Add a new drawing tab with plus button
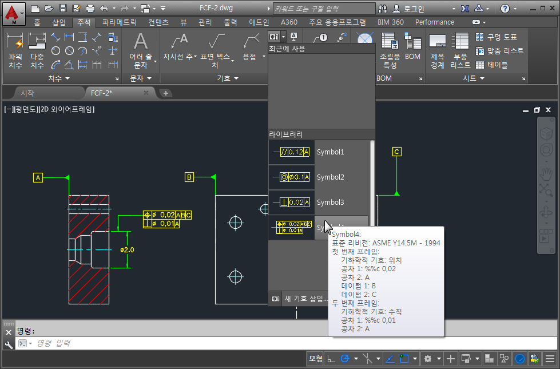 [165, 93]
